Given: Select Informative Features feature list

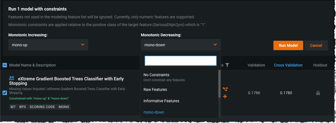Looking at the screenshot, I should (x=161, y=101).
